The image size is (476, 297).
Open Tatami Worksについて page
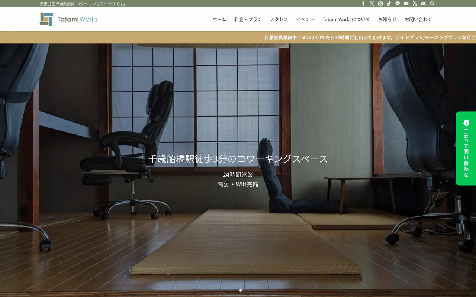[x=346, y=19]
